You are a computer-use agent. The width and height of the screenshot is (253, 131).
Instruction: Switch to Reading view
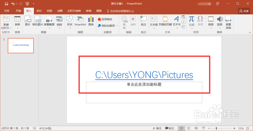point(196,128)
